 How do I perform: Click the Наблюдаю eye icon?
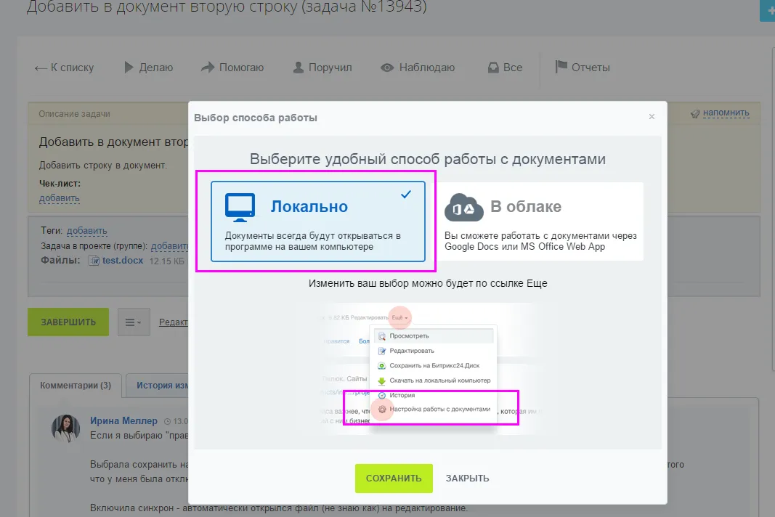tap(387, 68)
